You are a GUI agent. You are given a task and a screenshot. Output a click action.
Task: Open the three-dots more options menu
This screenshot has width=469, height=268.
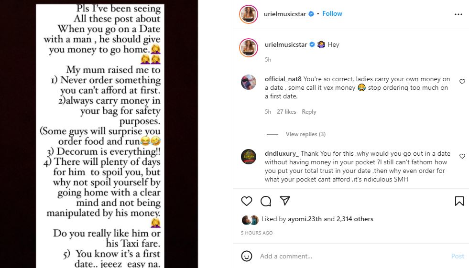[458, 14]
